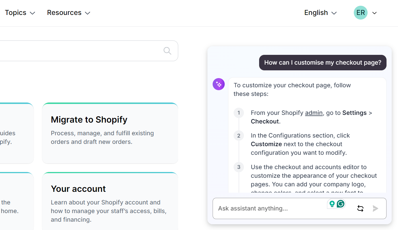
Task: Follow the admin link in step 1
Action: point(314,113)
